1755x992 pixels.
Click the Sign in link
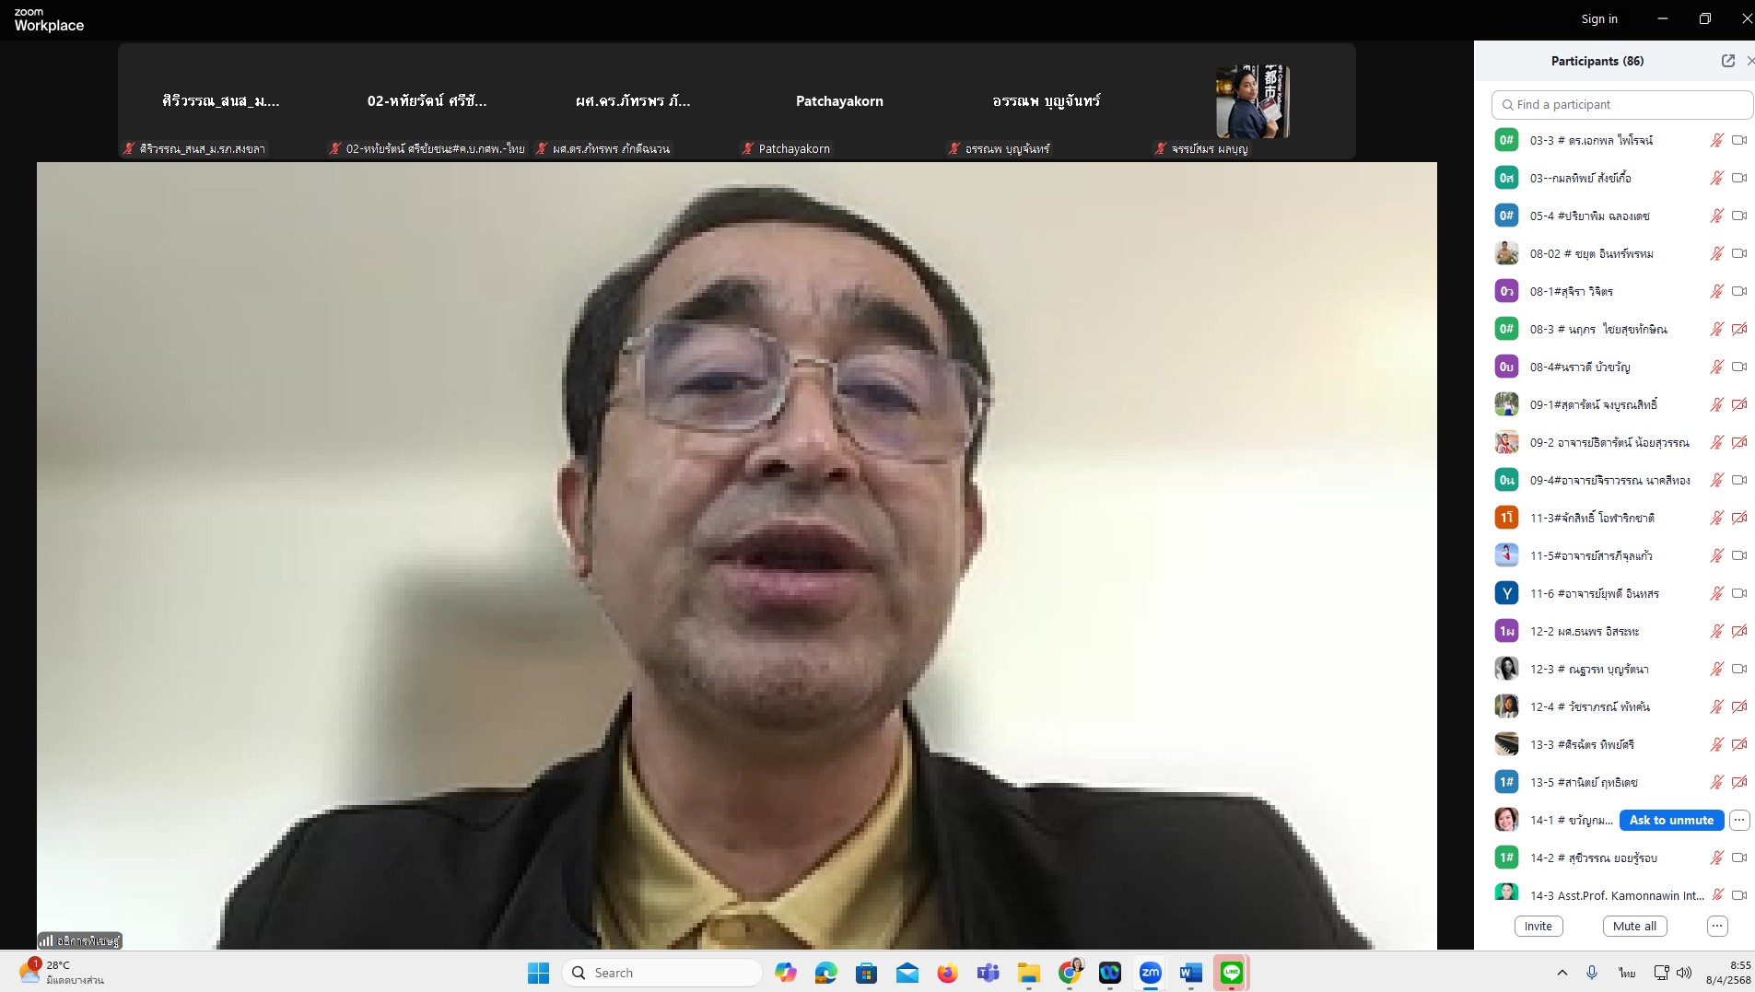pos(1599,18)
